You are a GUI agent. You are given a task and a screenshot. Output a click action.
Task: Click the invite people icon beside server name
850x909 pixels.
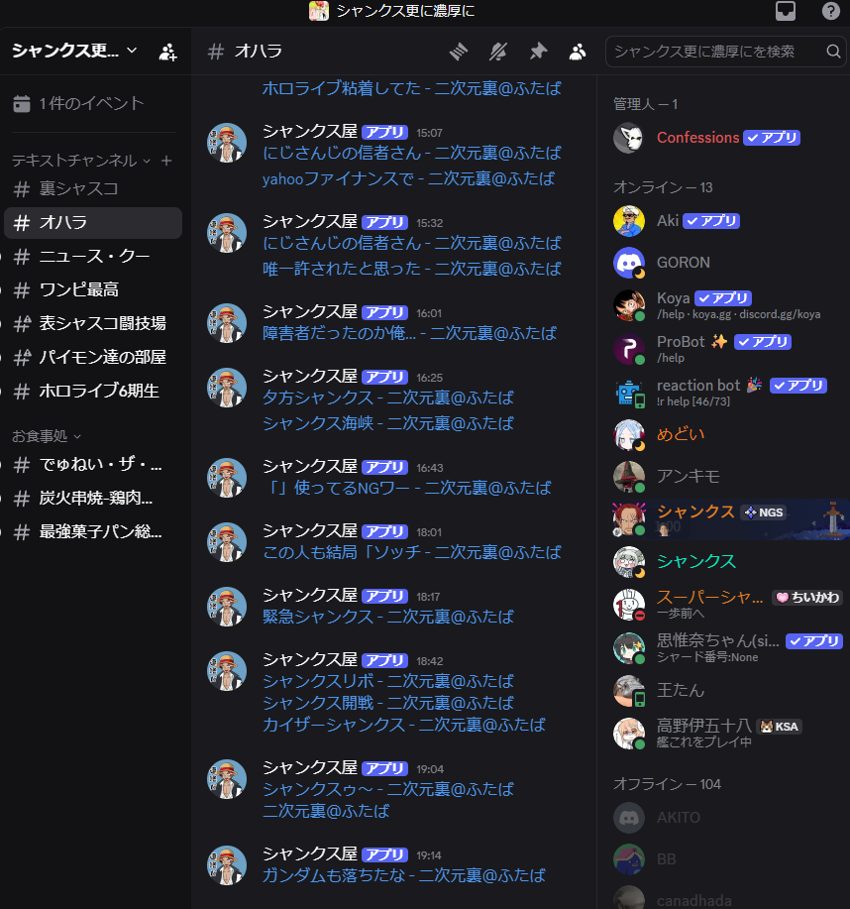pyautogui.click(x=168, y=52)
